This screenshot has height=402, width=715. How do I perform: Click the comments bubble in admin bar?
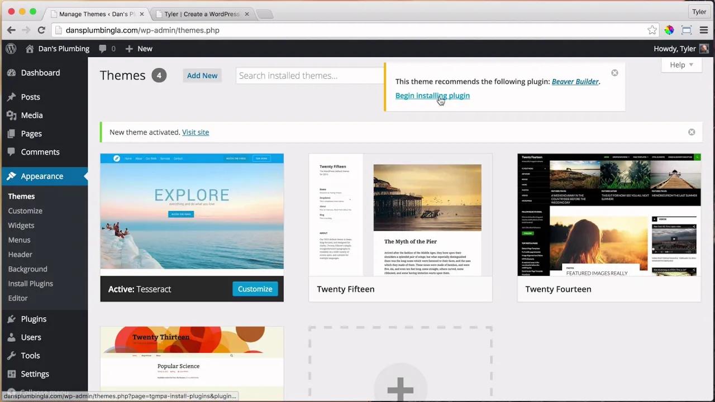102,49
